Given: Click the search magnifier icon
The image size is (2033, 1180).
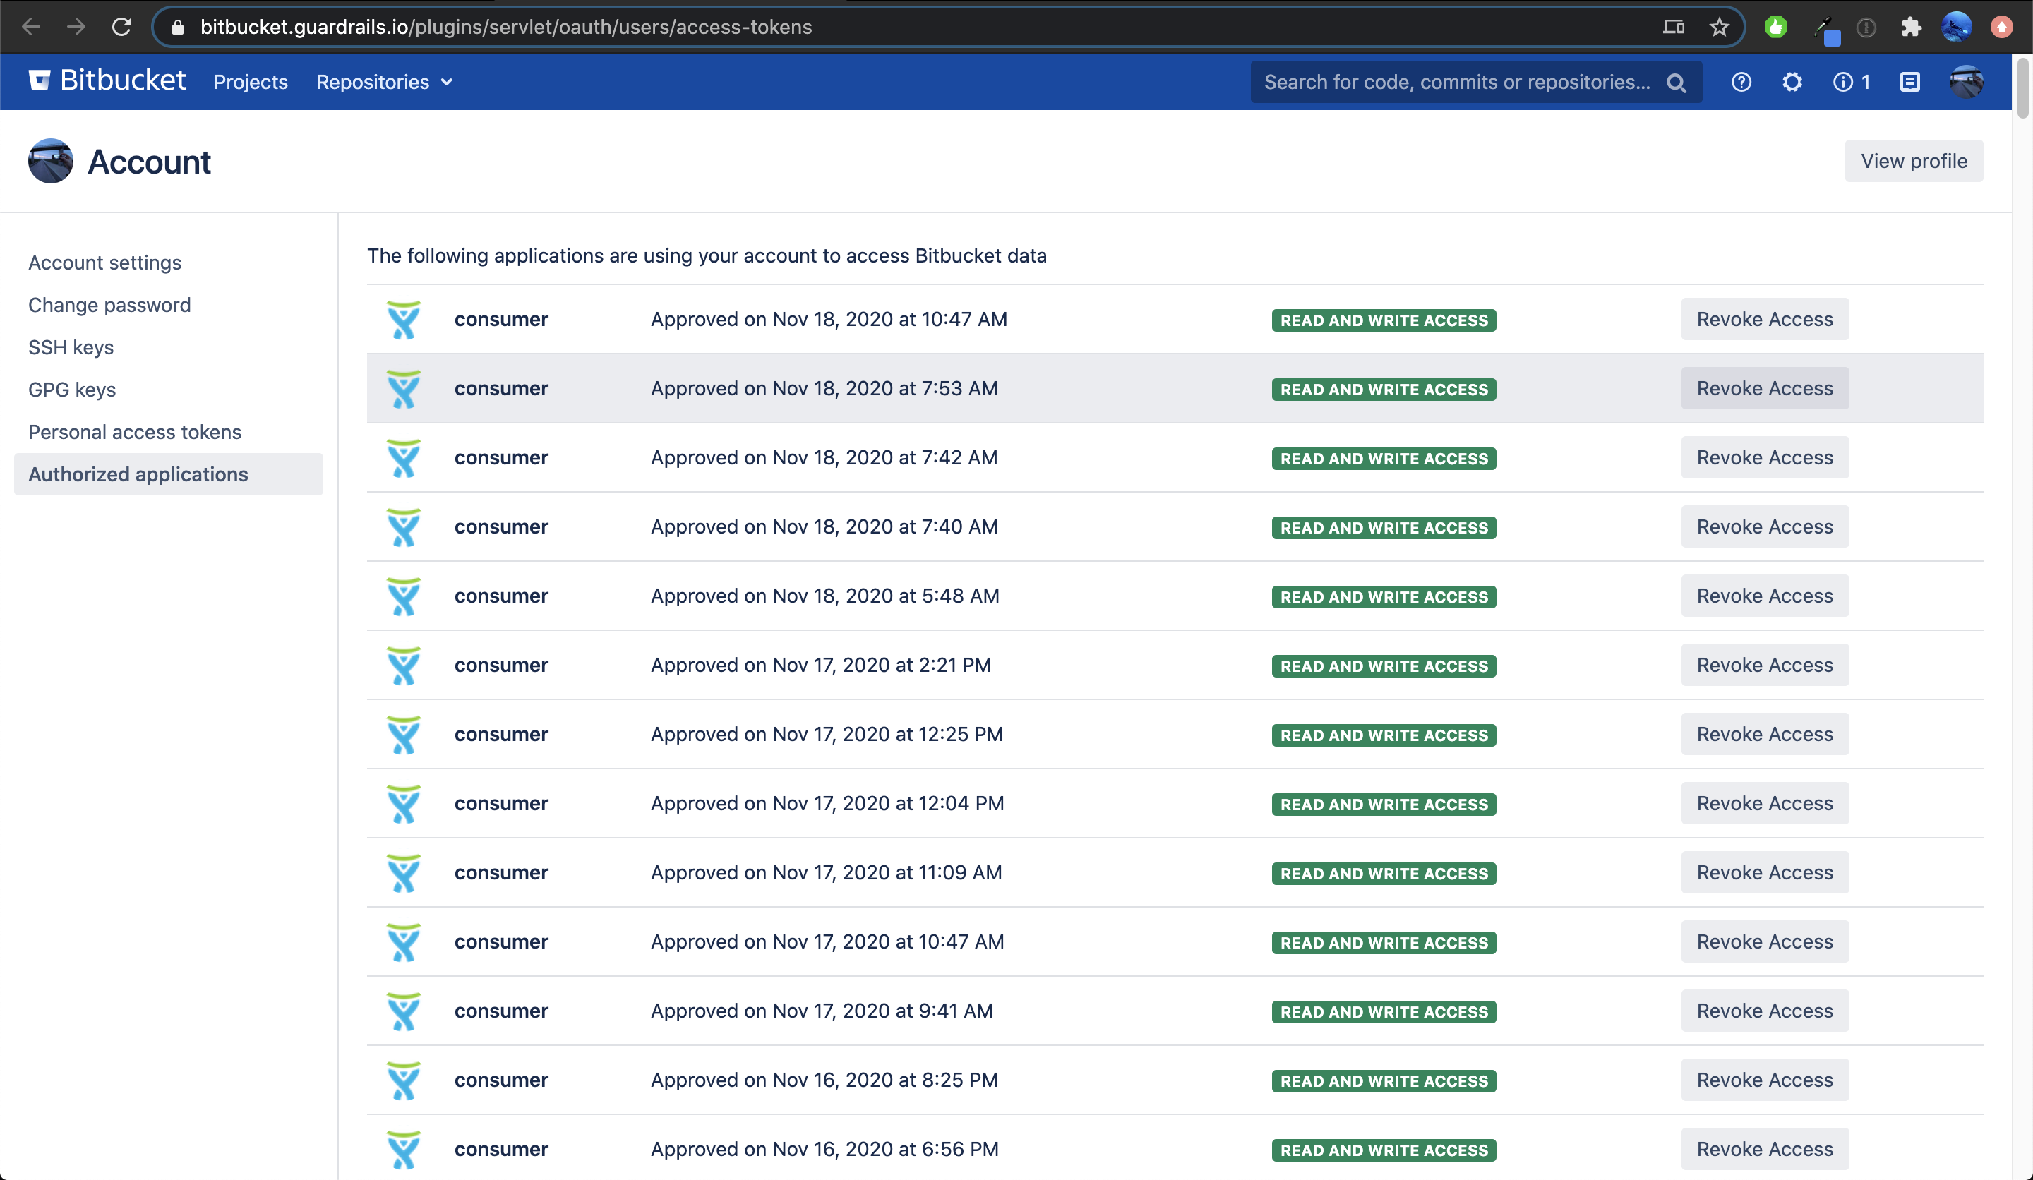Looking at the screenshot, I should click(x=1676, y=83).
